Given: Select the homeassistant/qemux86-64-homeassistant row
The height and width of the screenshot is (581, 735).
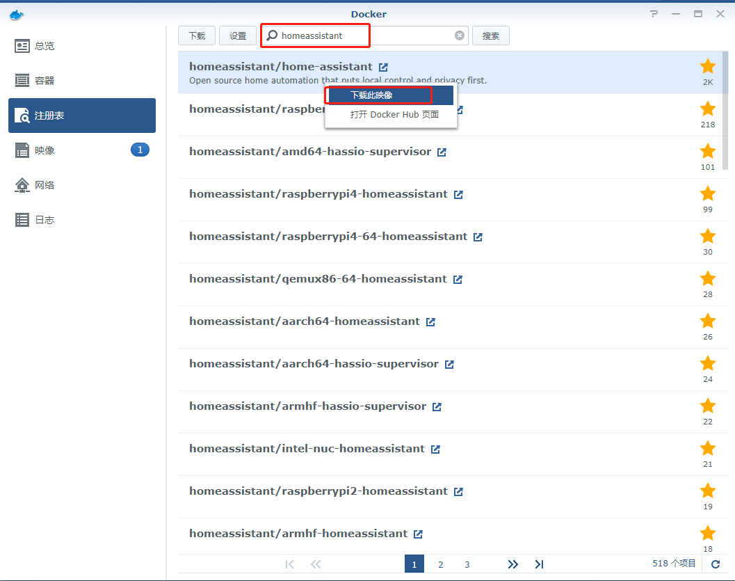Looking at the screenshot, I should pyautogui.click(x=451, y=285).
